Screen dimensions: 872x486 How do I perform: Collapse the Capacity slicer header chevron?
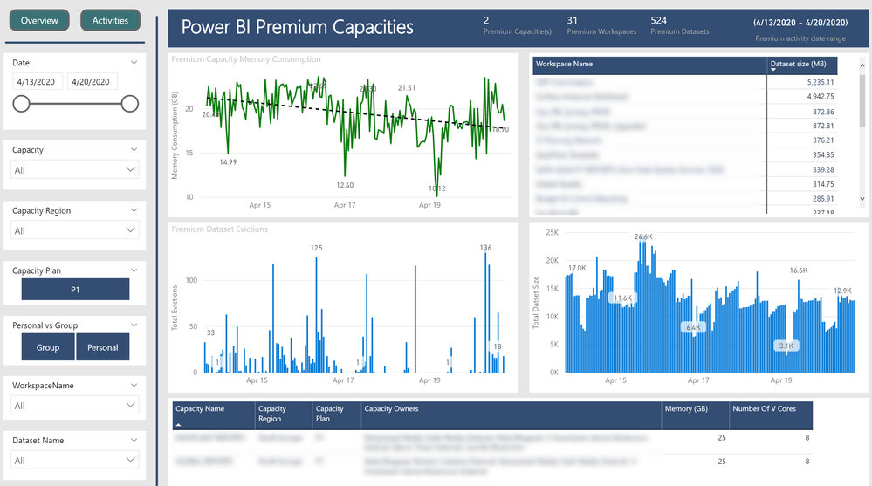pyautogui.click(x=134, y=149)
